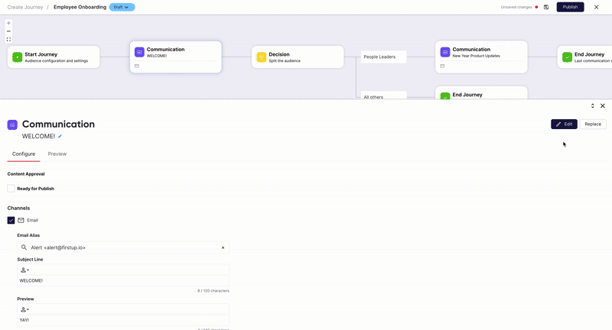Click the search icon in Email Alias
The height and width of the screenshot is (330, 612).
pyautogui.click(x=24, y=247)
